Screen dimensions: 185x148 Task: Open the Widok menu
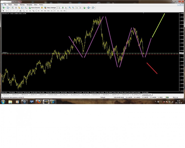coord(10,5)
